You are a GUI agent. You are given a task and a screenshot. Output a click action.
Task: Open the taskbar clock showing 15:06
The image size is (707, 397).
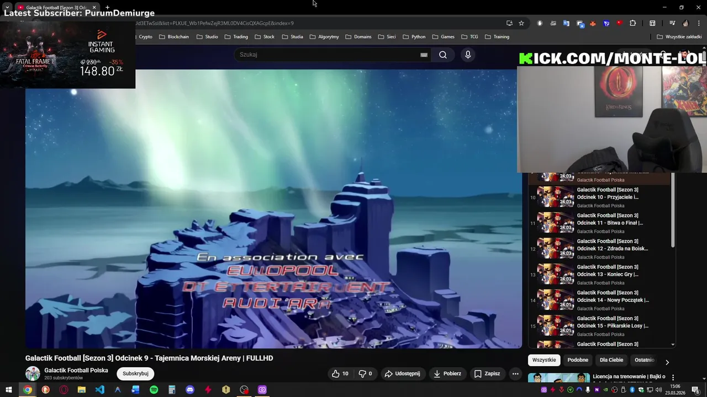(675, 390)
